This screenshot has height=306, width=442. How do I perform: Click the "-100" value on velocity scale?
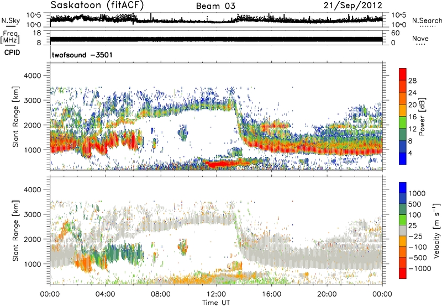(418, 247)
